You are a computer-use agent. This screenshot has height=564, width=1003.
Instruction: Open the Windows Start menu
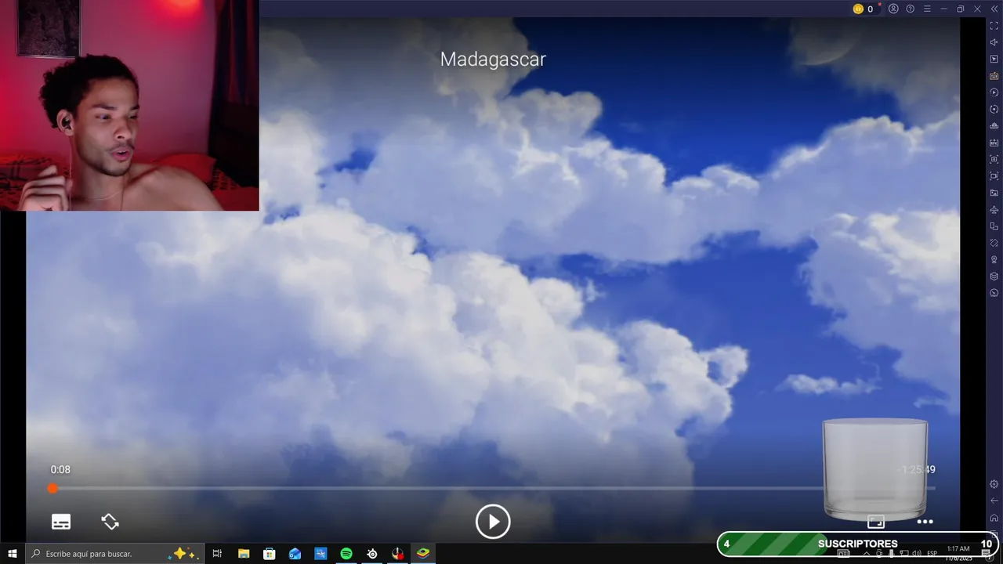tap(13, 554)
